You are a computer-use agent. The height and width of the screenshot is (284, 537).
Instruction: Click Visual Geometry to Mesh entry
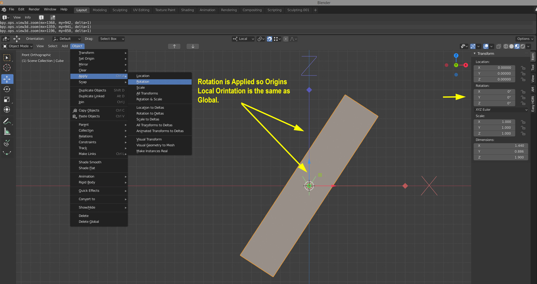point(160,145)
